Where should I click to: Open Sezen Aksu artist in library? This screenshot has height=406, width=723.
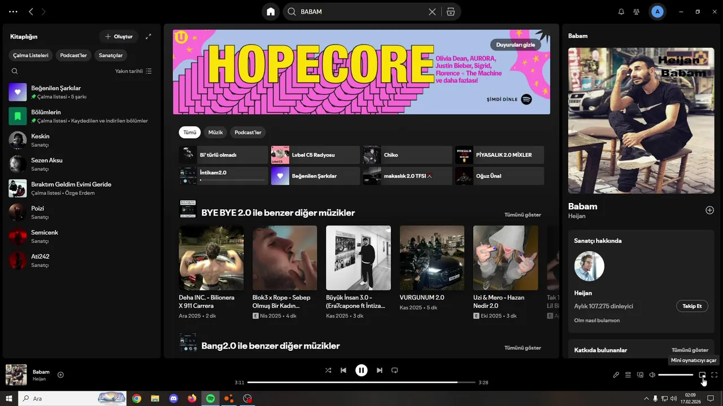pyautogui.click(x=81, y=164)
